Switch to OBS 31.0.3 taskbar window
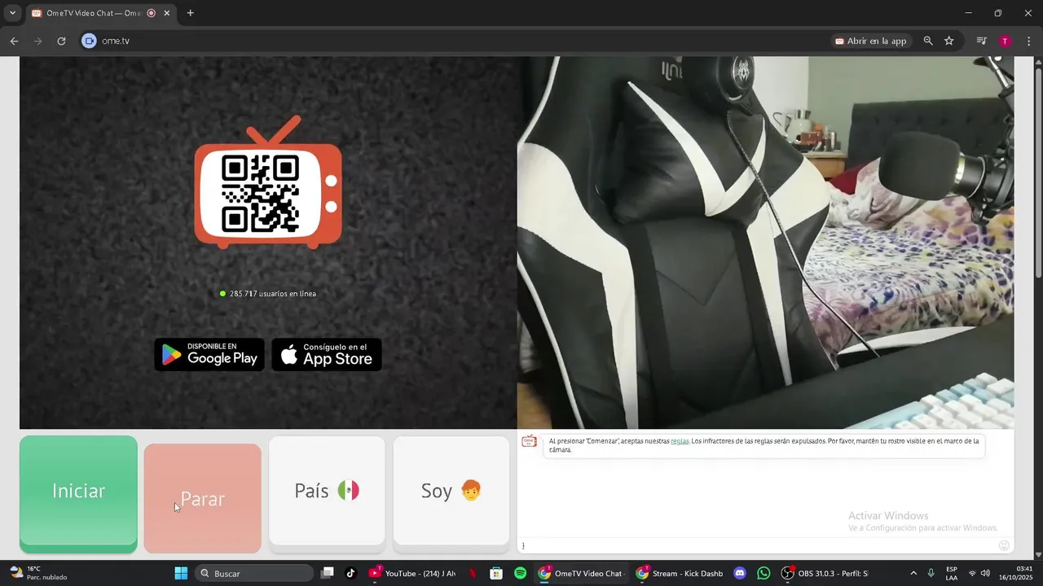Screen dimensions: 1043x586 [825, 573]
